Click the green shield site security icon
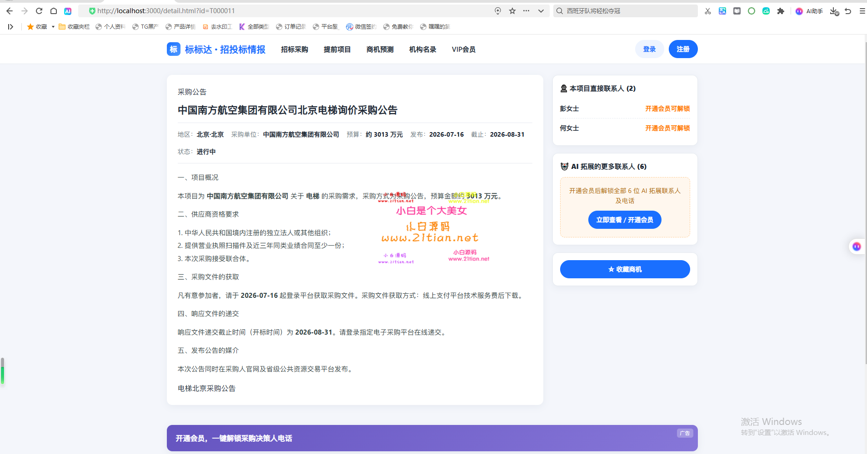 (x=92, y=11)
